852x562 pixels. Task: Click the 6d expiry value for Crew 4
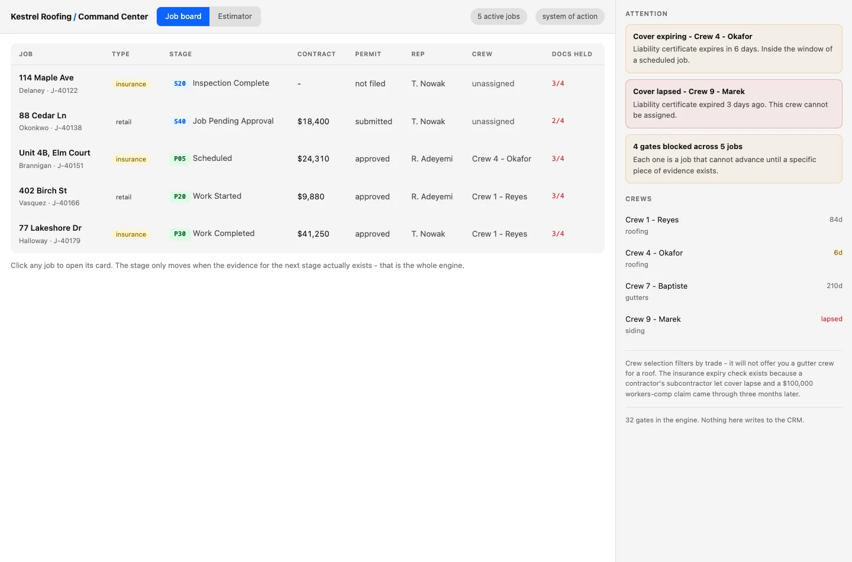coord(838,253)
